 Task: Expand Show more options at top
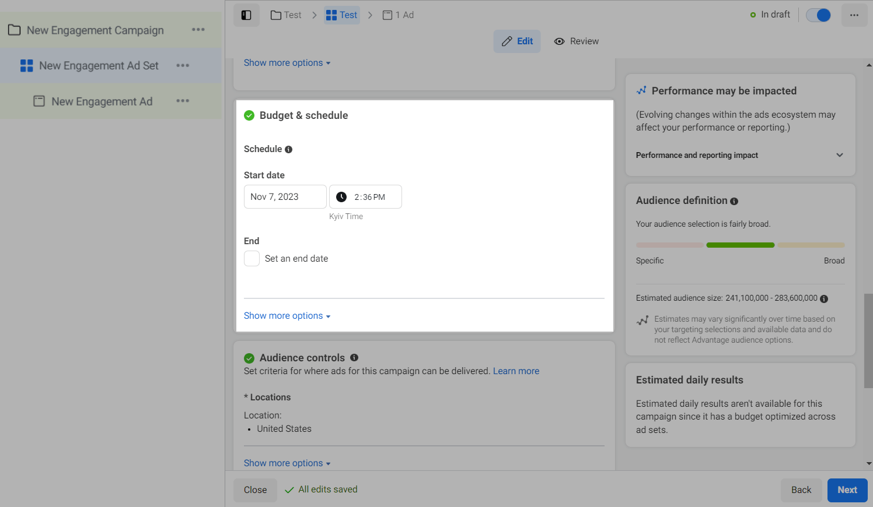pos(287,63)
